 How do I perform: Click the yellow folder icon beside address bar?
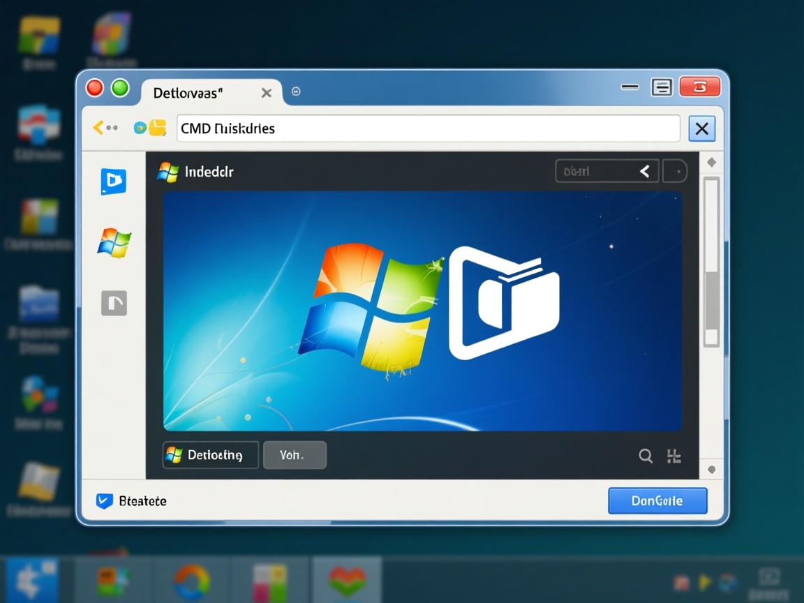(158, 128)
